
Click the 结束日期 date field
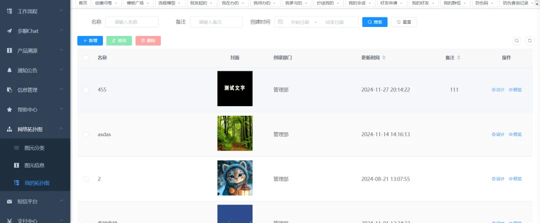pos(334,22)
